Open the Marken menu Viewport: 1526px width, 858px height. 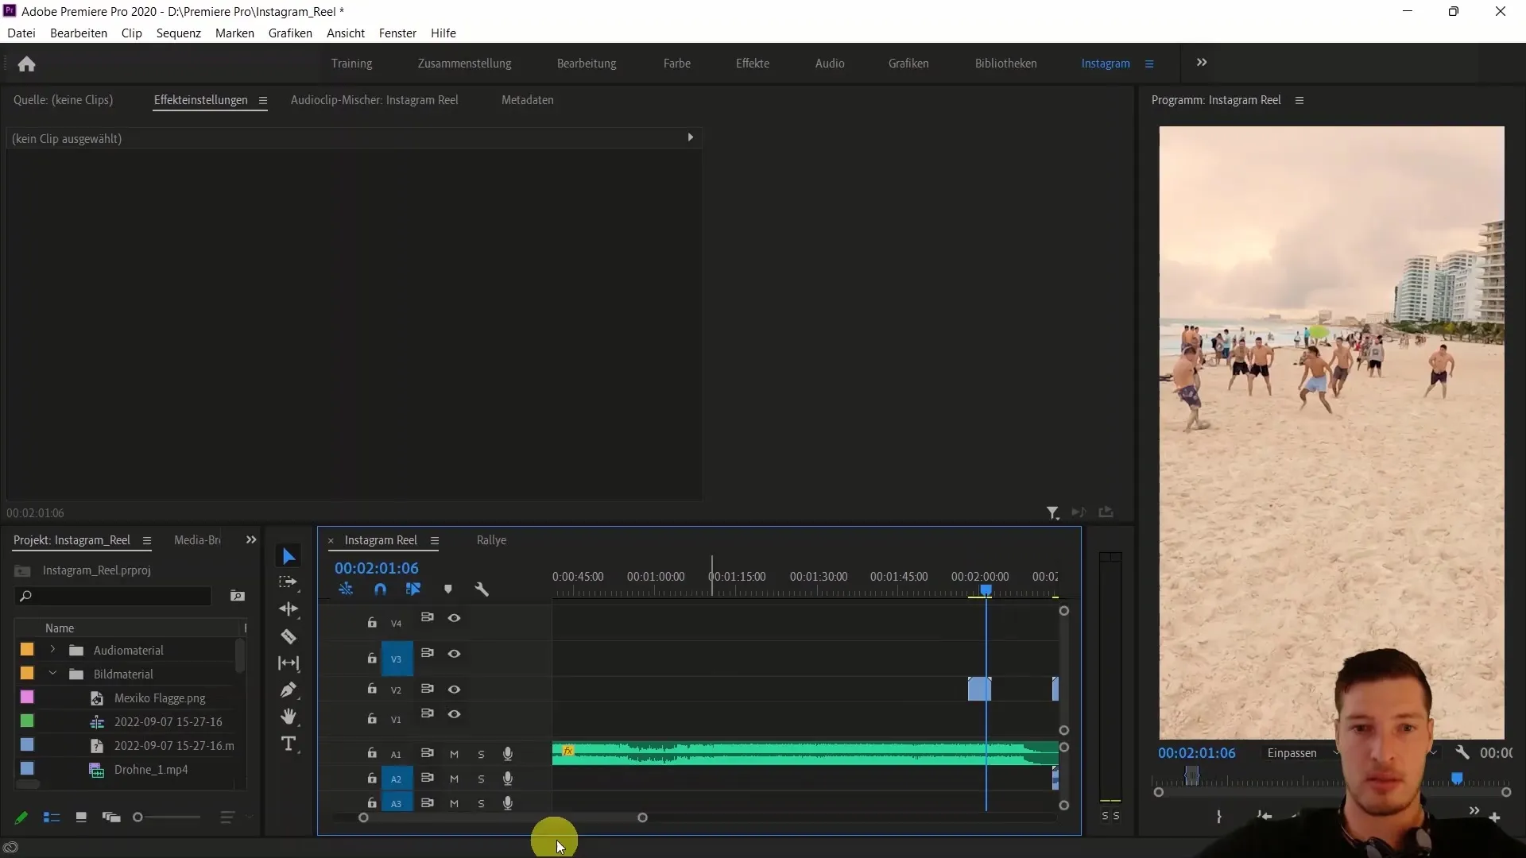(234, 33)
